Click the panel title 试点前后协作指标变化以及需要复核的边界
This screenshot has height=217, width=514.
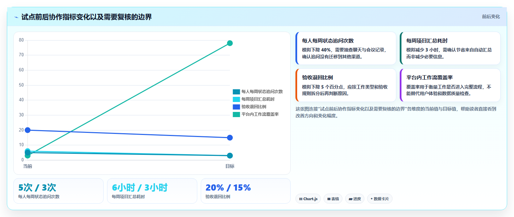click(x=86, y=17)
